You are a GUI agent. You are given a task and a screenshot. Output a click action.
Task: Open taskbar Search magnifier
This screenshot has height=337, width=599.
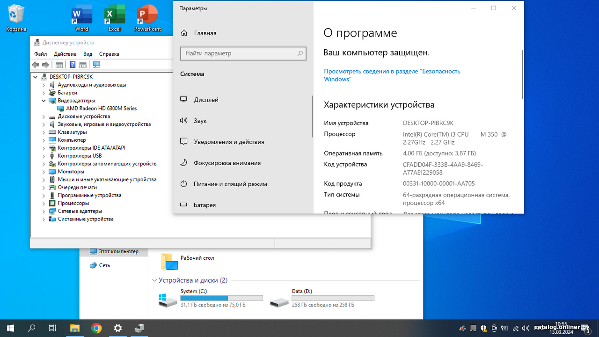(32, 328)
